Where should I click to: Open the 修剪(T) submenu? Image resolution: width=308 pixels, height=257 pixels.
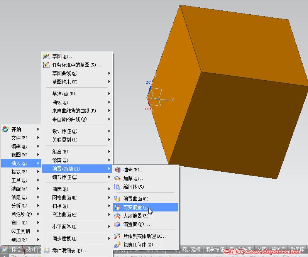[77, 160]
